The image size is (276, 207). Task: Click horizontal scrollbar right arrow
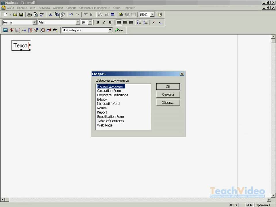[x=269, y=200]
